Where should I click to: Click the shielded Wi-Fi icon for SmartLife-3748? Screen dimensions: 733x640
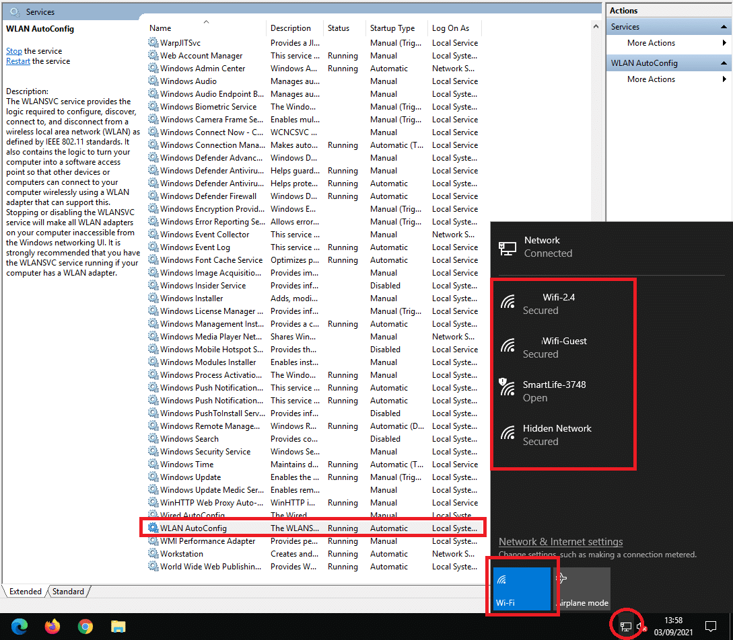click(x=507, y=387)
